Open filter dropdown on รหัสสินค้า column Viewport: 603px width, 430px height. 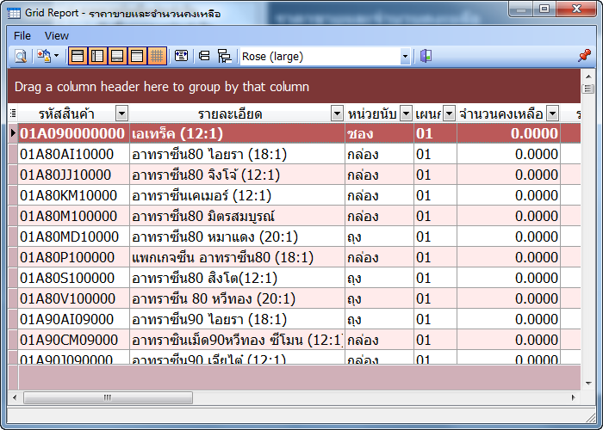point(121,114)
